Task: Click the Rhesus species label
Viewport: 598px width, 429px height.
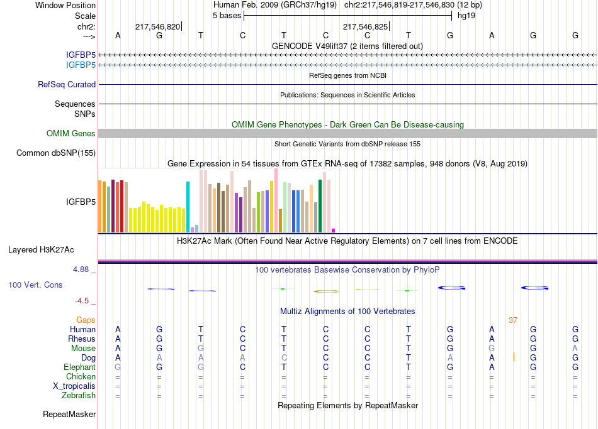Action: point(82,339)
